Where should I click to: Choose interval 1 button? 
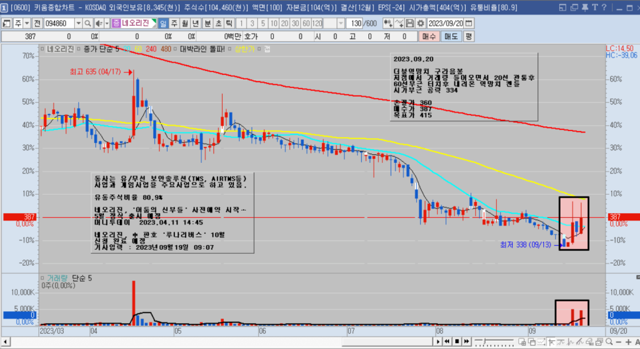(241, 23)
